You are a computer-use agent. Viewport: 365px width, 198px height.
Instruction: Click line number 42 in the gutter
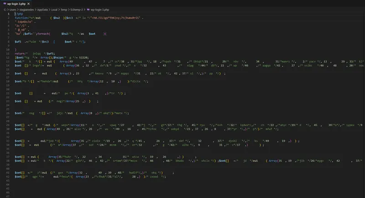(x=8, y=177)
